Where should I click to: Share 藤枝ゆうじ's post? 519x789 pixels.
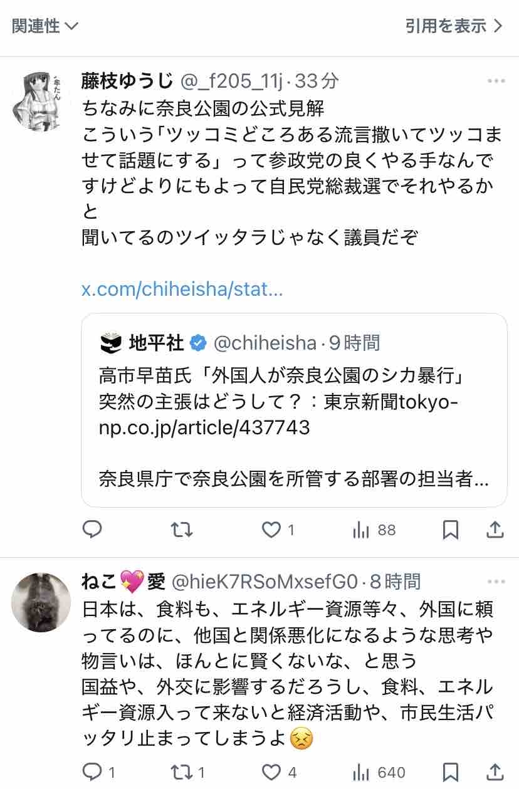tap(495, 530)
